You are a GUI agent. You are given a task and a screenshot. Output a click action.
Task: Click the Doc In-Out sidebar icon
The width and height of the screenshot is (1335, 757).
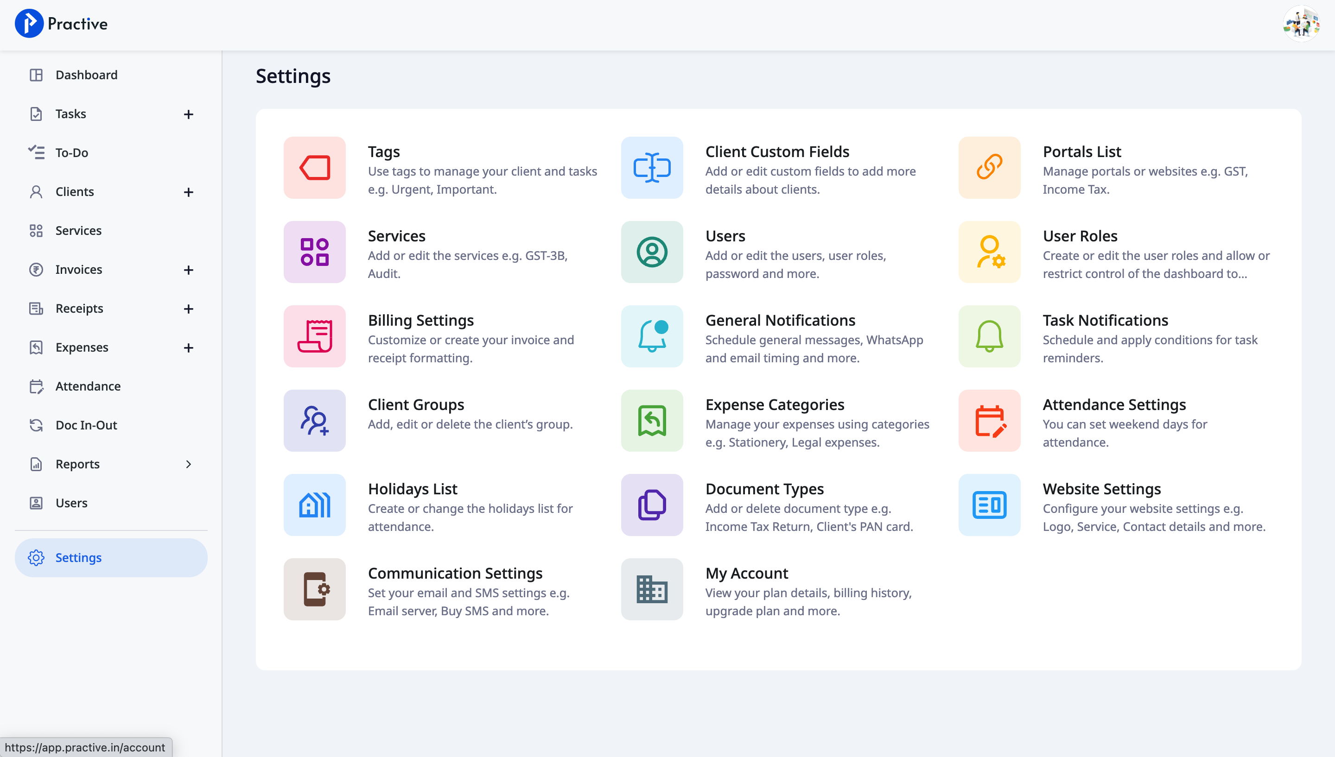coord(36,425)
